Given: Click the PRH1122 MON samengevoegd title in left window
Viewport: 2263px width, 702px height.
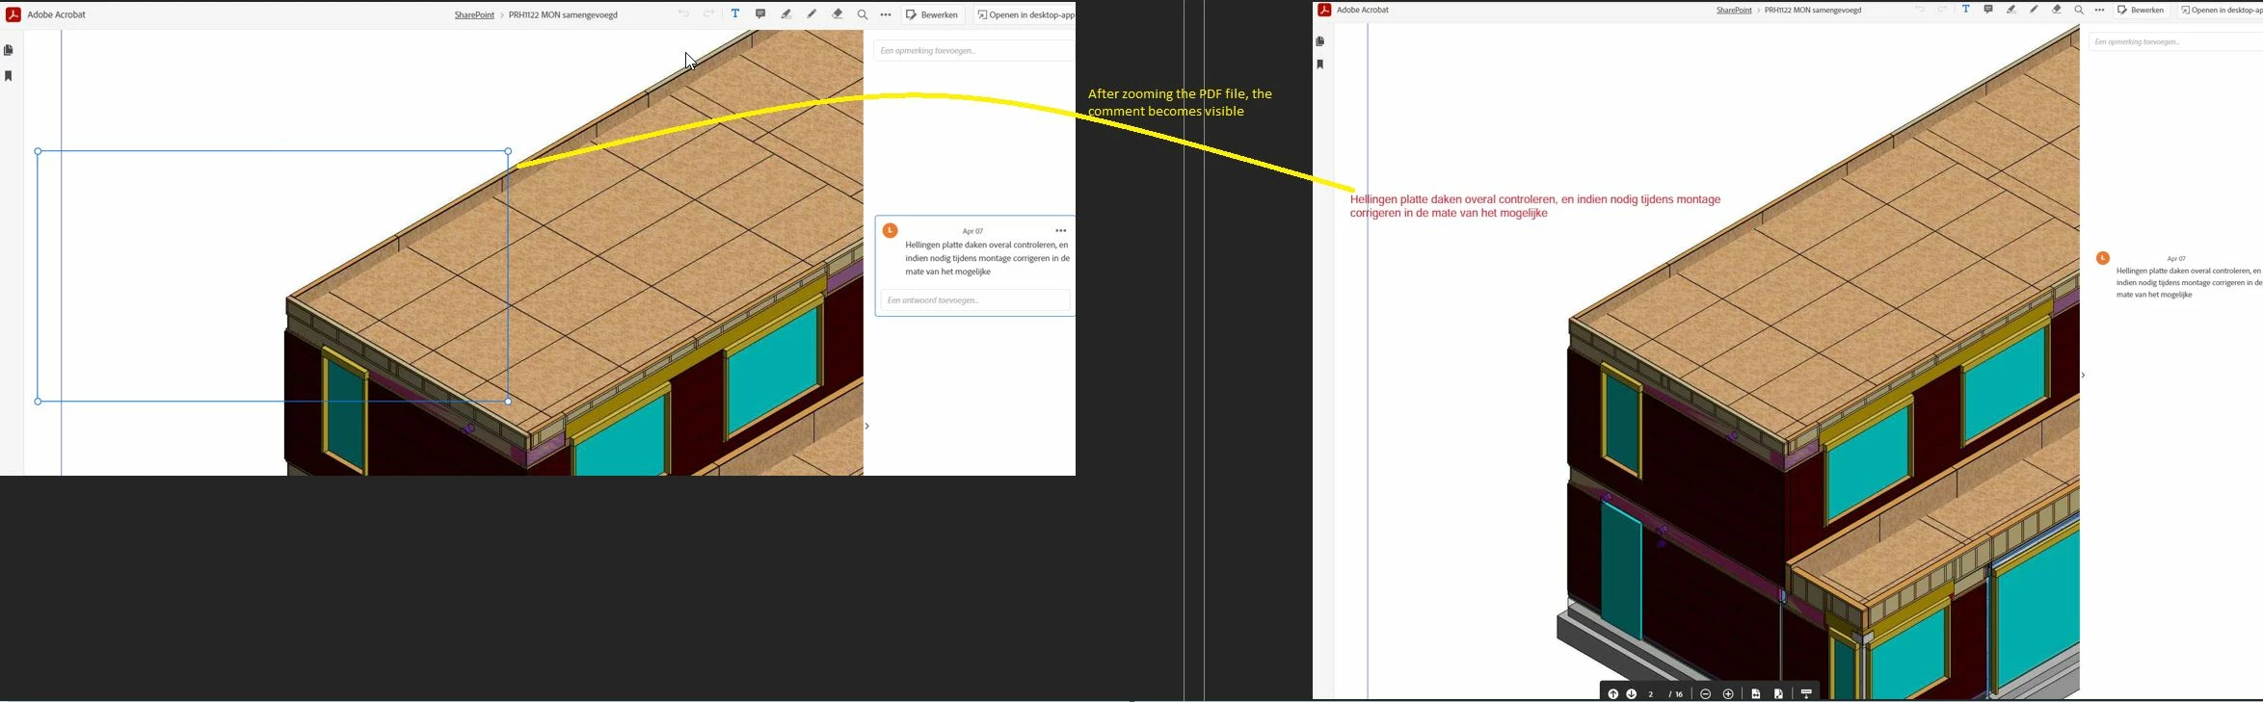Looking at the screenshot, I should pyautogui.click(x=563, y=14).
